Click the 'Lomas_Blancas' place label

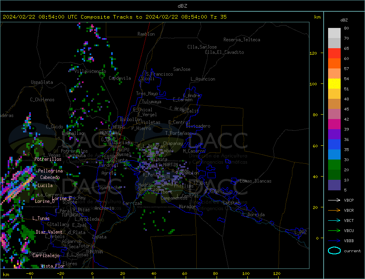tap(255, 181)
